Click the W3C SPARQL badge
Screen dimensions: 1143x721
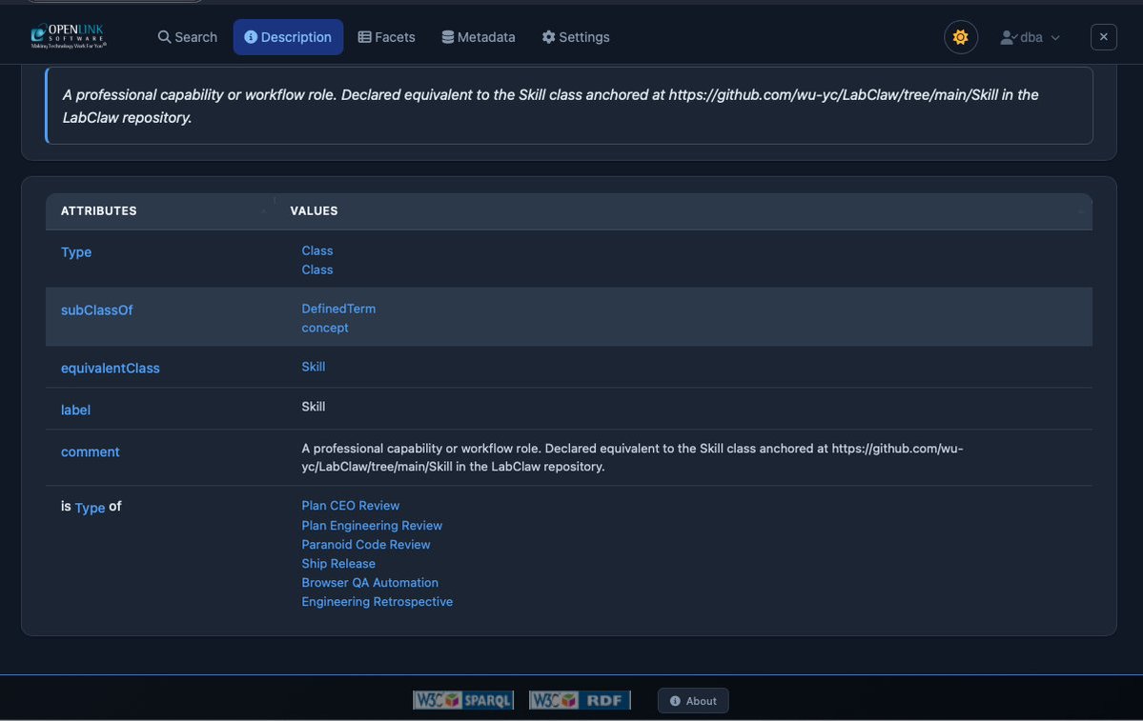click(x=463, y=700)
